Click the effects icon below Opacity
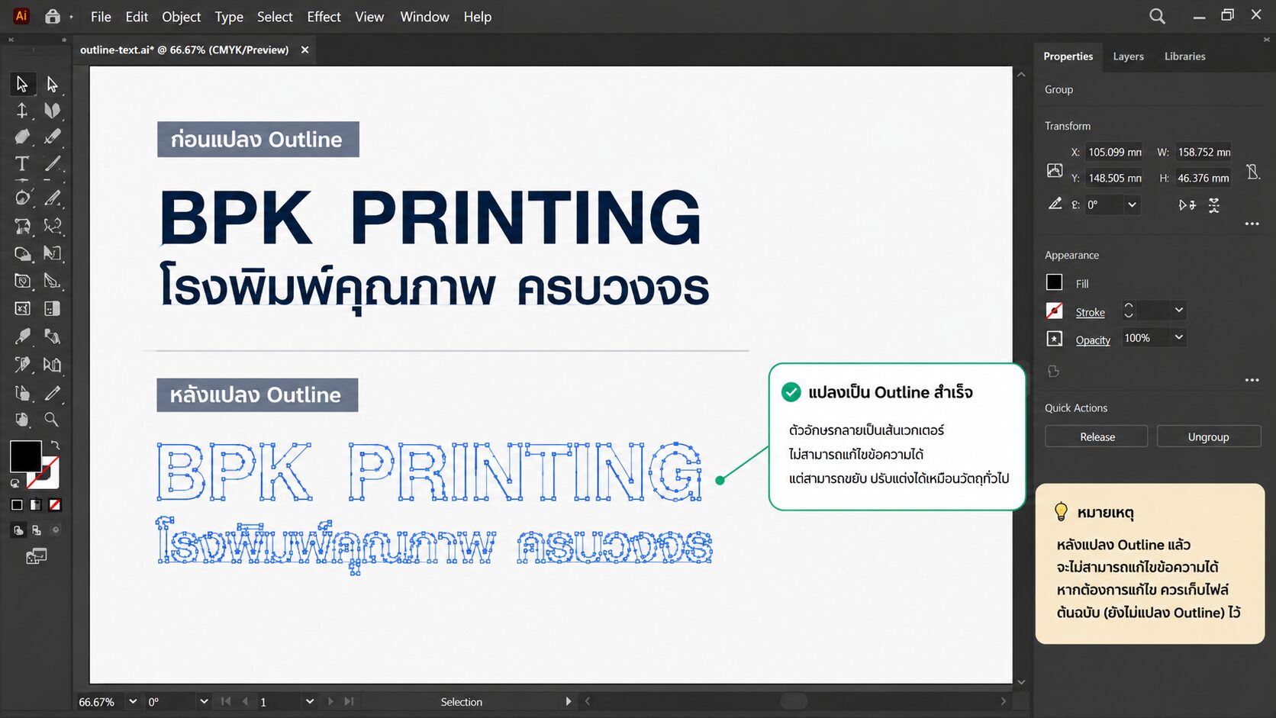Screen dimensions: 1276x718 [1054, 372]
